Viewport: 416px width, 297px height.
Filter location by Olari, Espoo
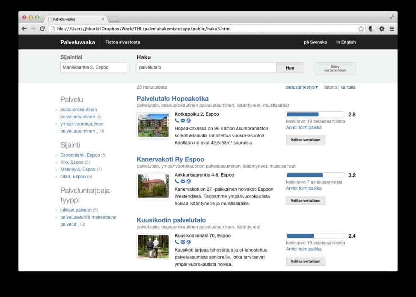pos(73,177)
